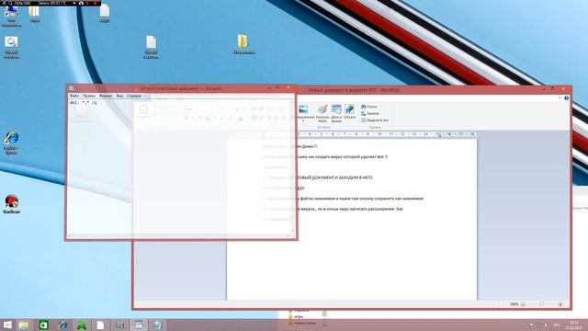
Task: Click the blank page Notepad taskbar icon
Action: pos(100,325)
